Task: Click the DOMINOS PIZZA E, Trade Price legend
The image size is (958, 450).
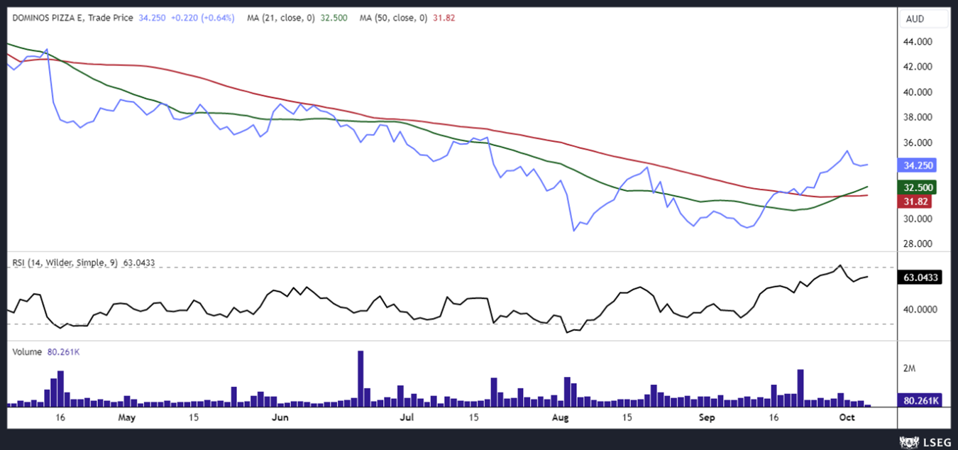Action: (x=71, y=18)
